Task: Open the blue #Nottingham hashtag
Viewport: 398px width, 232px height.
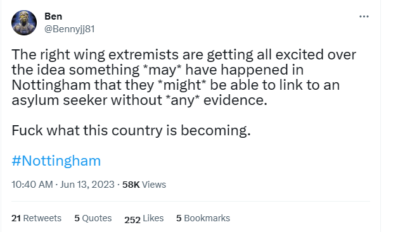Action: tap(56, 161)
